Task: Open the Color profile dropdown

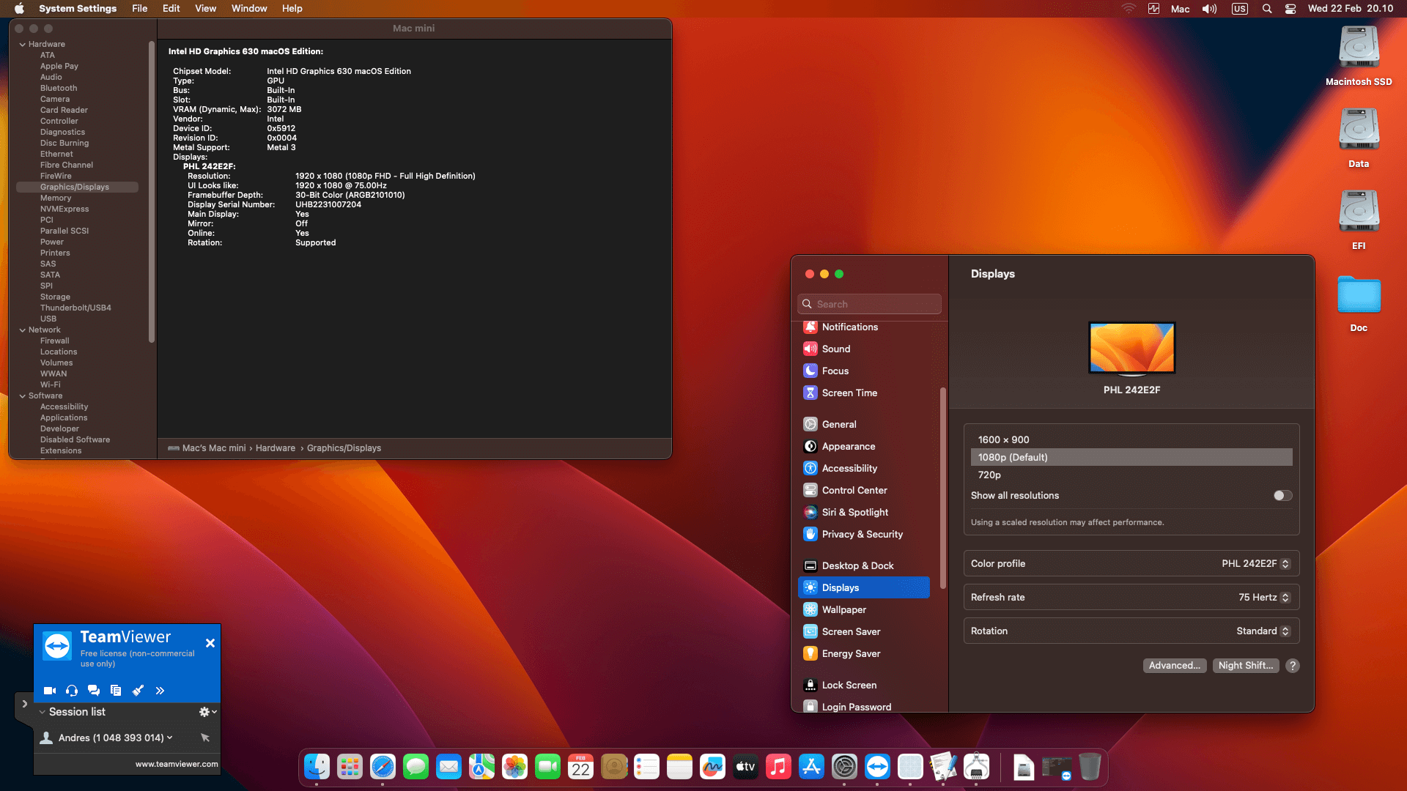Action: point(1256,564)
